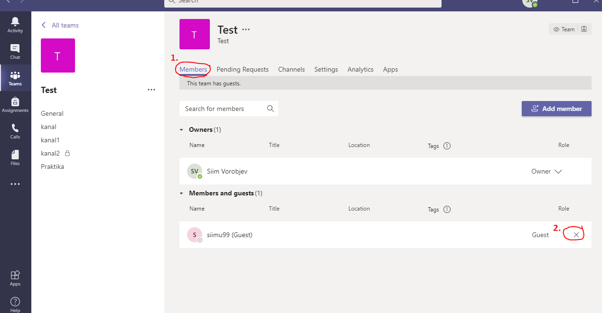The width and height of the screenshot is (602, 313).
Task: Collapse the Owners section
Action: point(181,129)
